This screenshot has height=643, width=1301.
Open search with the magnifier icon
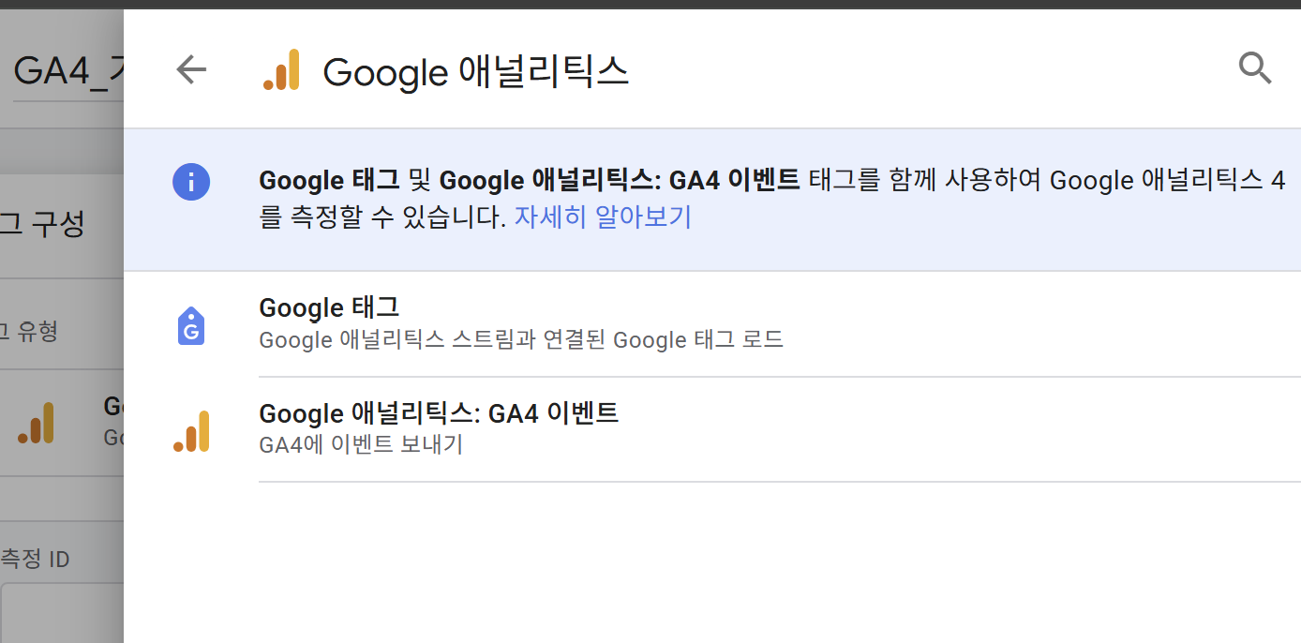(x=1255, y=68)
